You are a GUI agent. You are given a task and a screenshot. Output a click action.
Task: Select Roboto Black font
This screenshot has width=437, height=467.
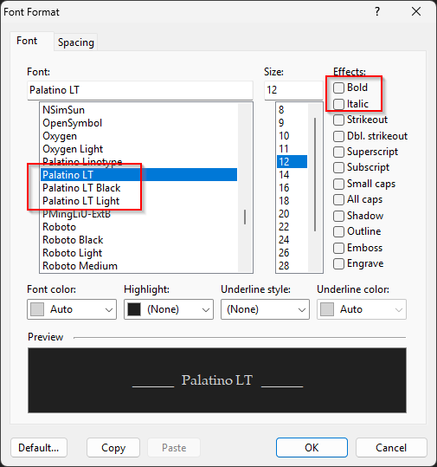139,240
